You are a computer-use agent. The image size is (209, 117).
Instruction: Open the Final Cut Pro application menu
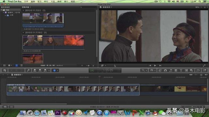14,1
